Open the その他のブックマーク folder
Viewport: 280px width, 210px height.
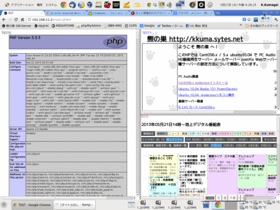tap(262, 26)
